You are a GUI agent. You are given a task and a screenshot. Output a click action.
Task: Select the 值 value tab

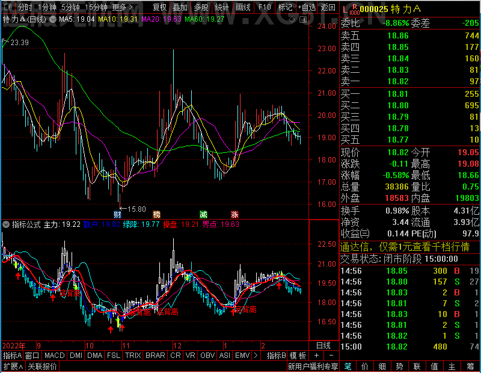tap(434, 366)
